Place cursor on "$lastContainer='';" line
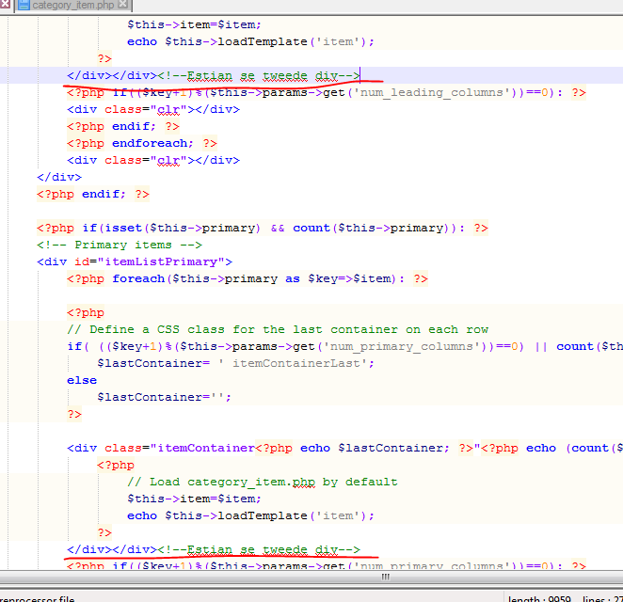This screenshot has height=602, width=623. pyautogui.click(x=165, y=397)
